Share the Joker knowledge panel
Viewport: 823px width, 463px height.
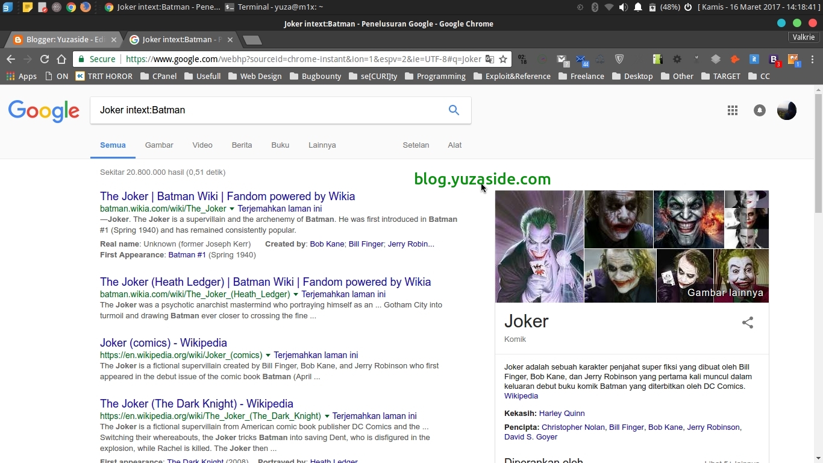click(748, 323)
